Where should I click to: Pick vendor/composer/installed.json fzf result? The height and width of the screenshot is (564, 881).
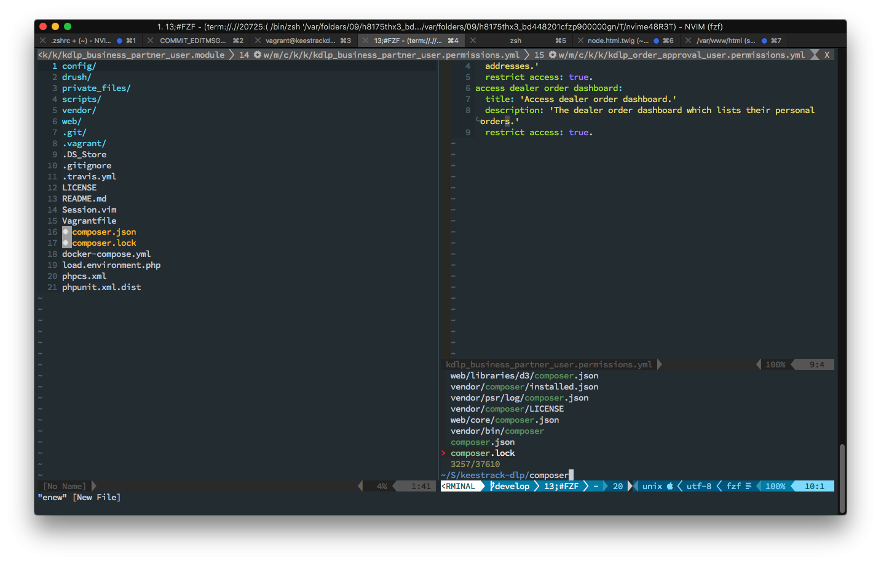(524, 386)
